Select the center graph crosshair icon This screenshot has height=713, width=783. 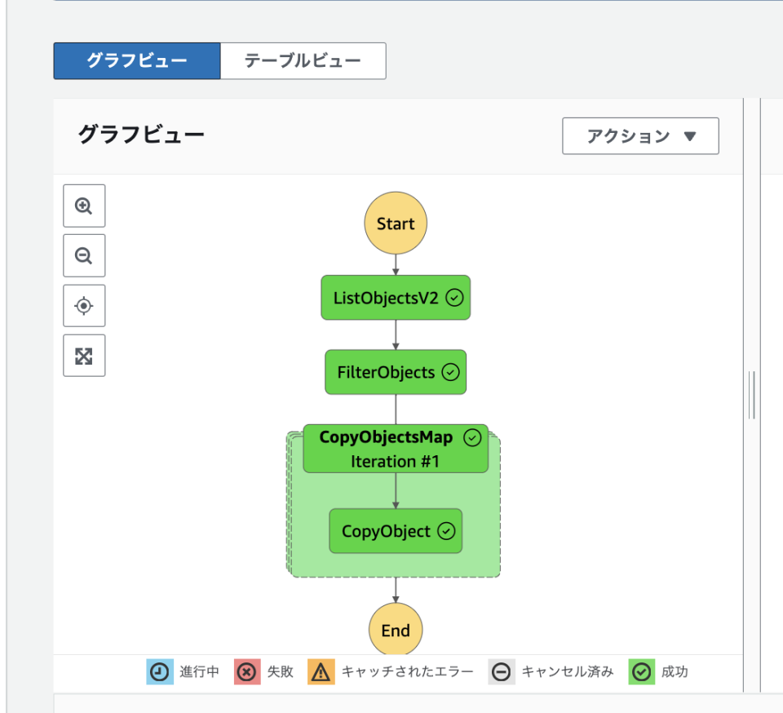point(83,305)
